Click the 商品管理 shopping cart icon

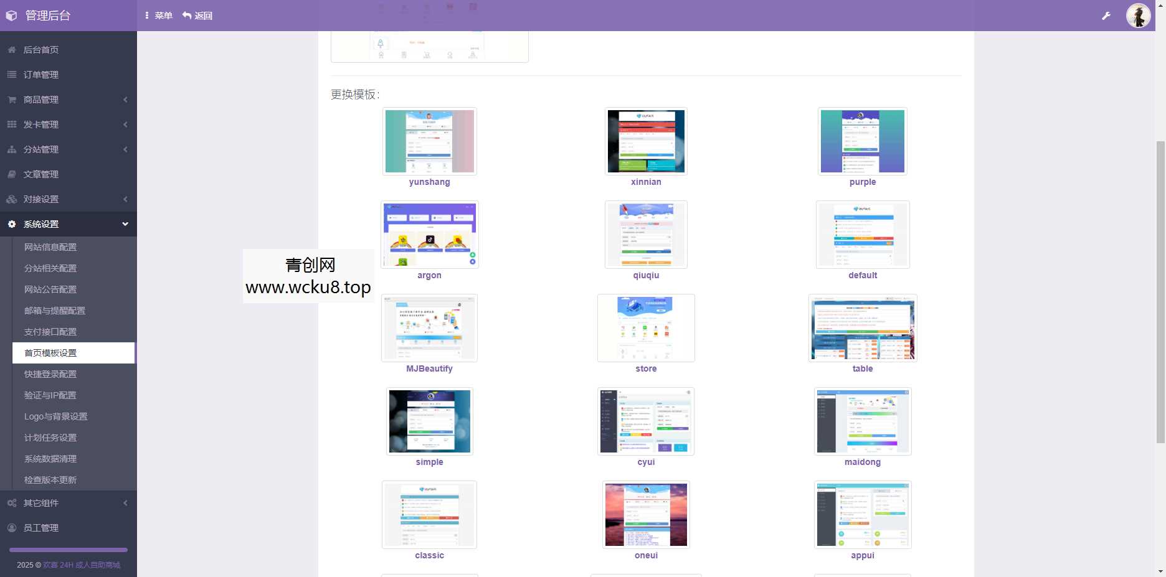[x=11, y=100]
